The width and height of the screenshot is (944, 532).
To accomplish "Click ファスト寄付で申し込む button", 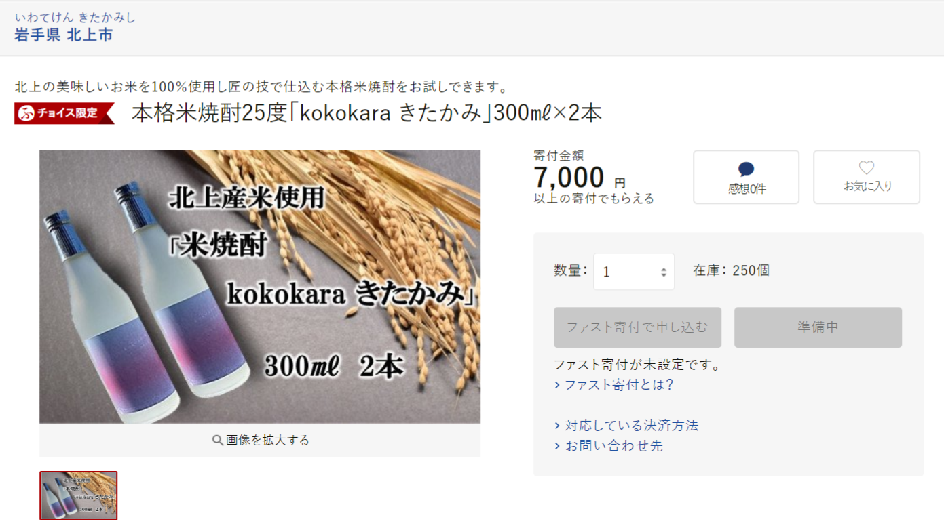I will (x=637, y=327).
